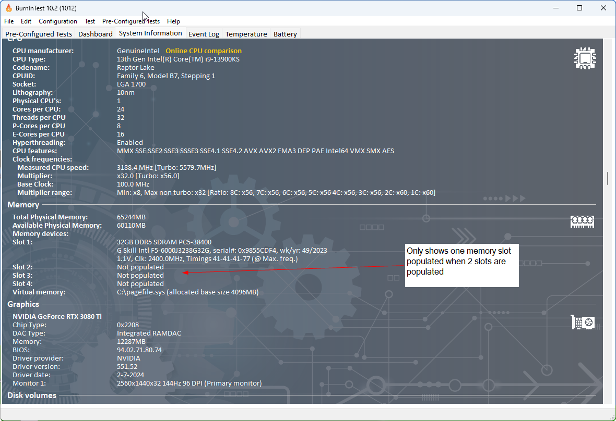Image resolution: width=616 pixels, height=421 pixels.
Task: Open the Configuration menu
Action: tap(58, 21)
